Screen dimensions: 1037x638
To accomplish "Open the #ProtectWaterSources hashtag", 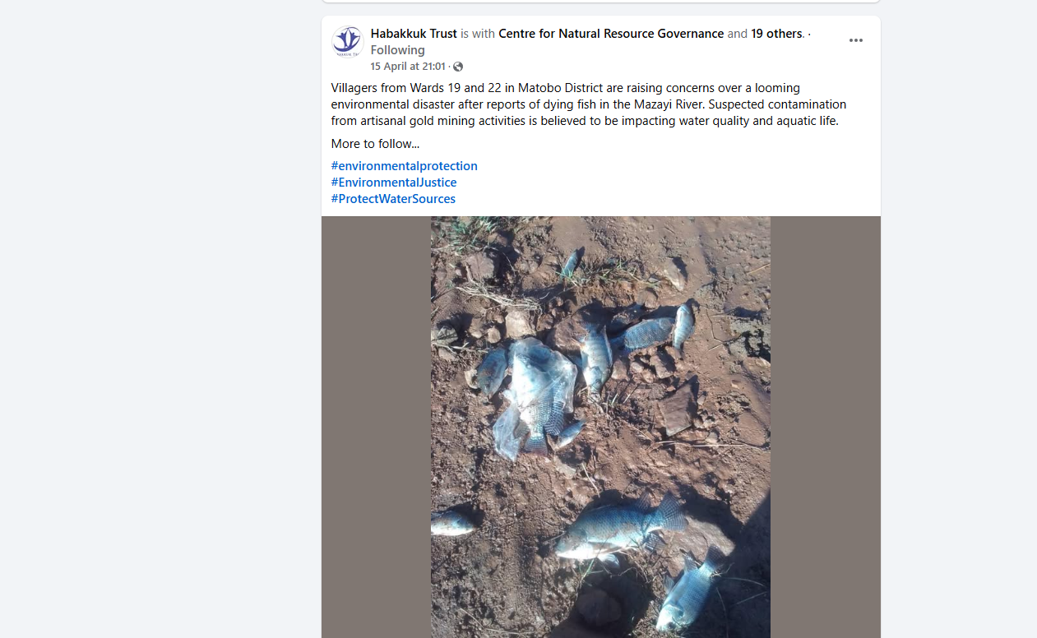I will [393, 199].
